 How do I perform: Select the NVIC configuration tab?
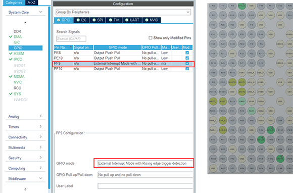[152, 20]
